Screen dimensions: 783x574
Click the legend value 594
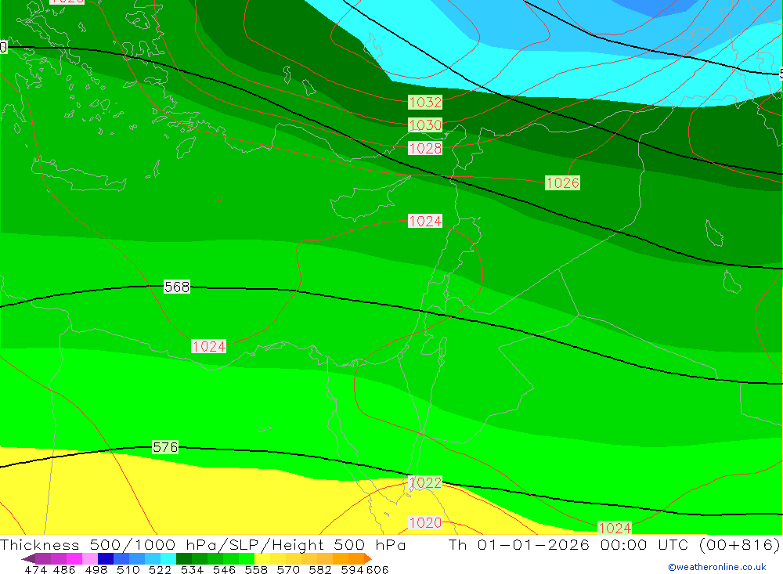352,570
